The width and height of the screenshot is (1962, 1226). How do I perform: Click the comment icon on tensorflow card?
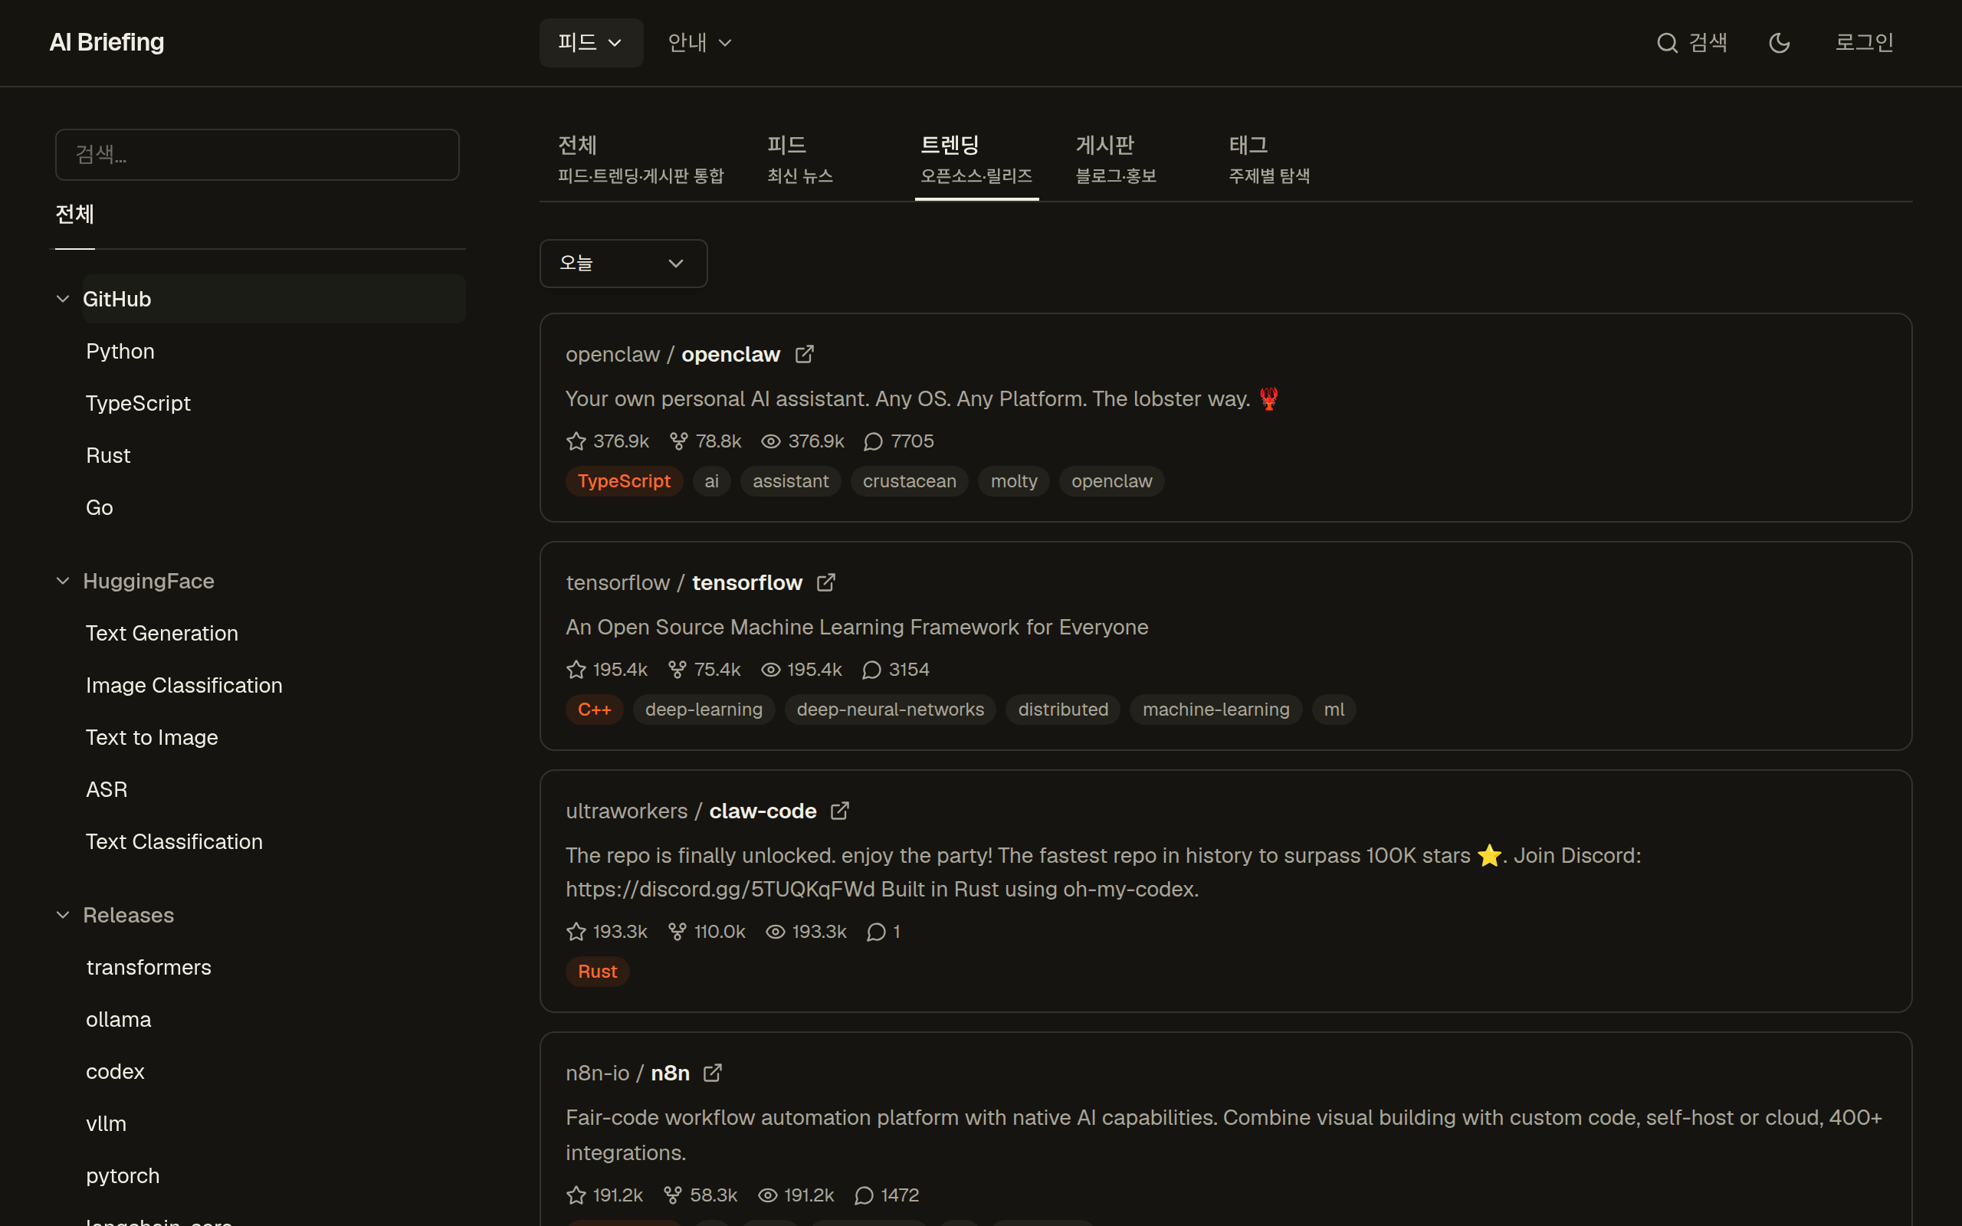coord(871,670)
